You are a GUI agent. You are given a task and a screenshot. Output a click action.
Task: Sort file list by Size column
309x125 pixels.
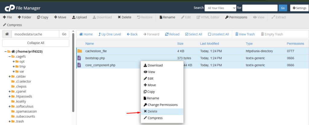point(180,43)
